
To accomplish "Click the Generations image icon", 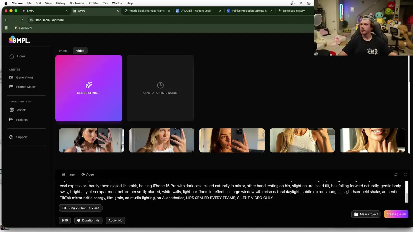I will (x=11, y=77).
